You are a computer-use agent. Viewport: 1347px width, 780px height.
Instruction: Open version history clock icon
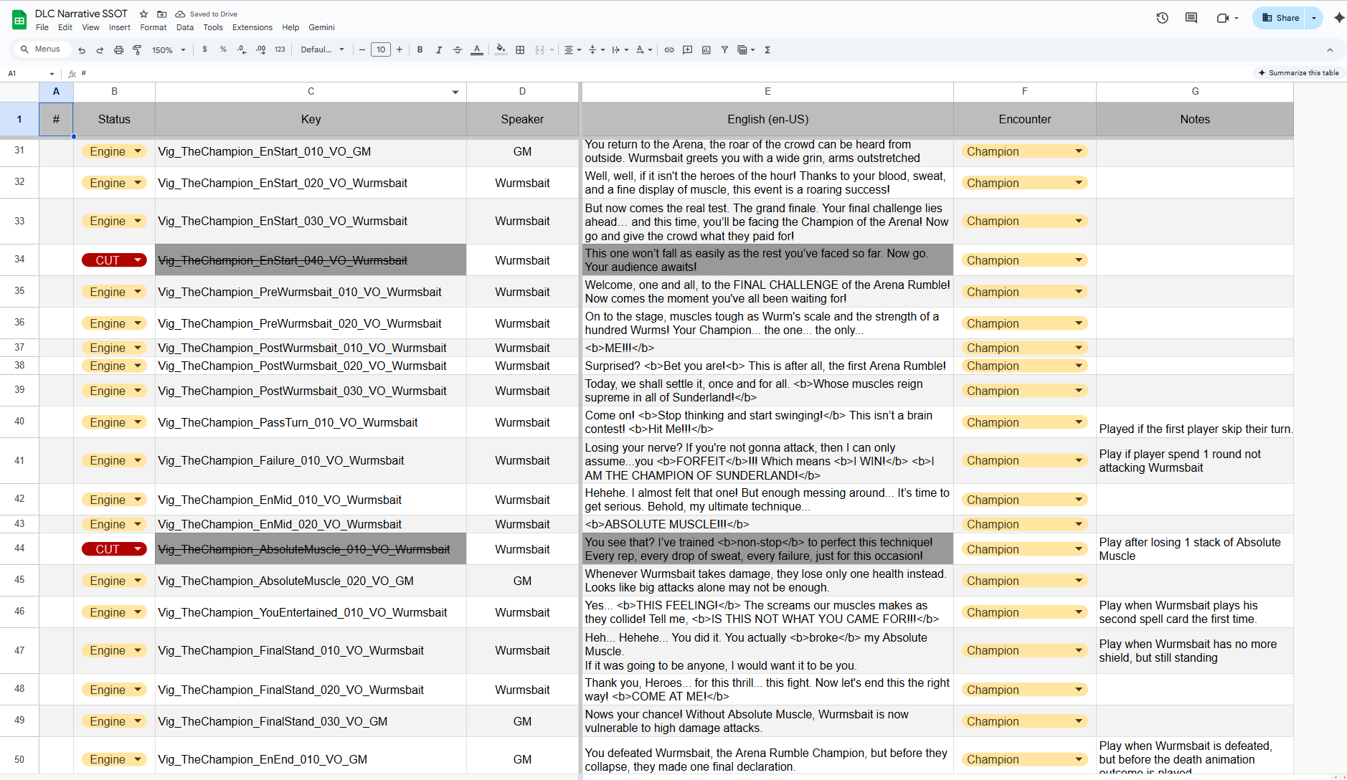point(1162,18)
